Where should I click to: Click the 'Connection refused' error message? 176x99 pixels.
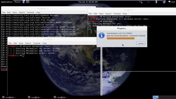click(126, 35)
